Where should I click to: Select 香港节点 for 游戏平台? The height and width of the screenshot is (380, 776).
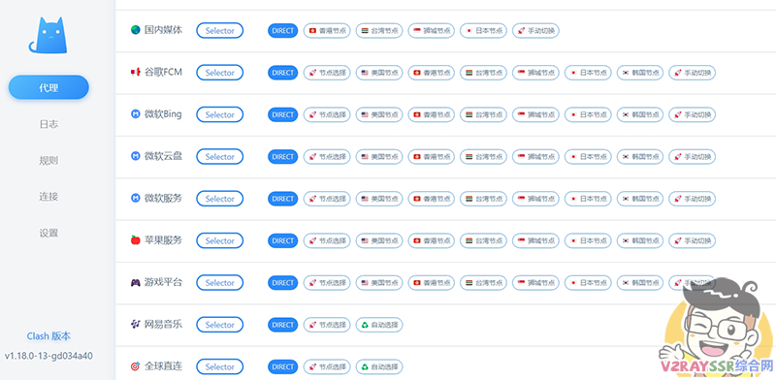click(432, 283)
